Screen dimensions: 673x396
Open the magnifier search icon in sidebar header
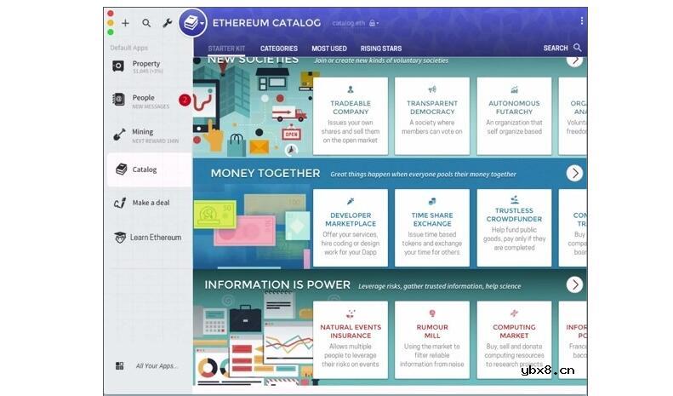(x=146, y=24)
